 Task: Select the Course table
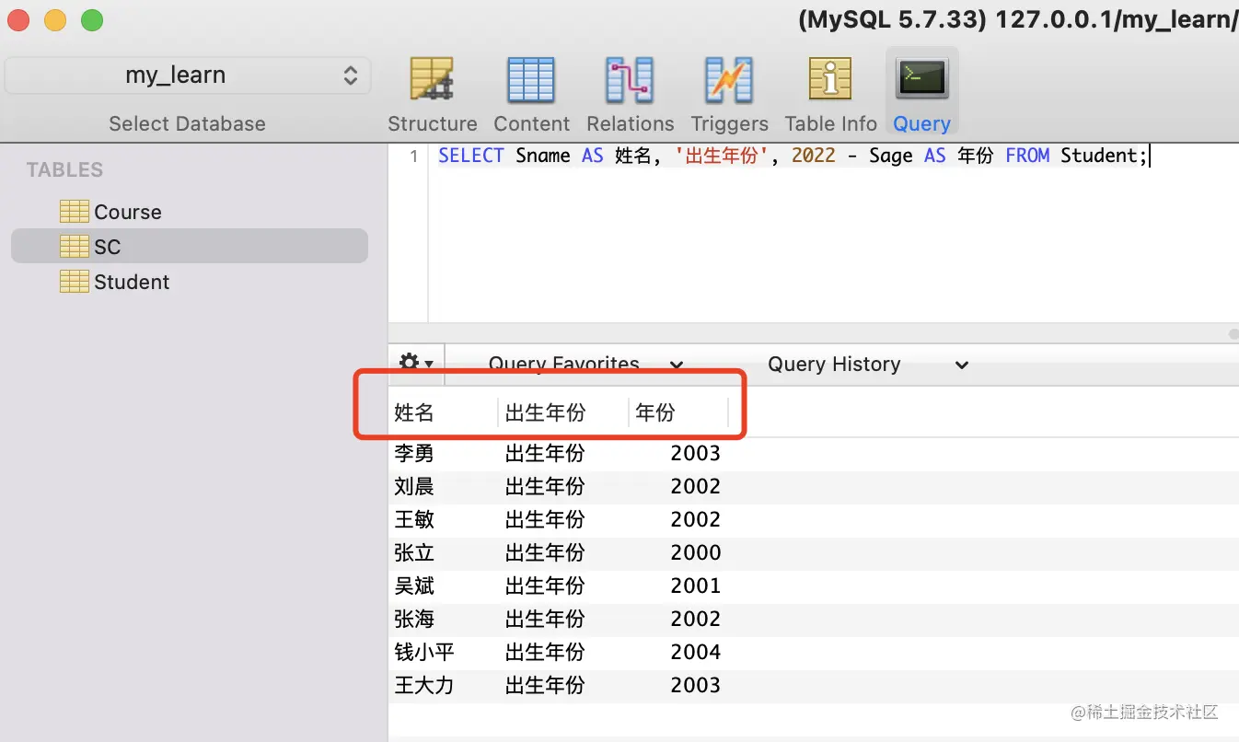click(x=190, y=212)
